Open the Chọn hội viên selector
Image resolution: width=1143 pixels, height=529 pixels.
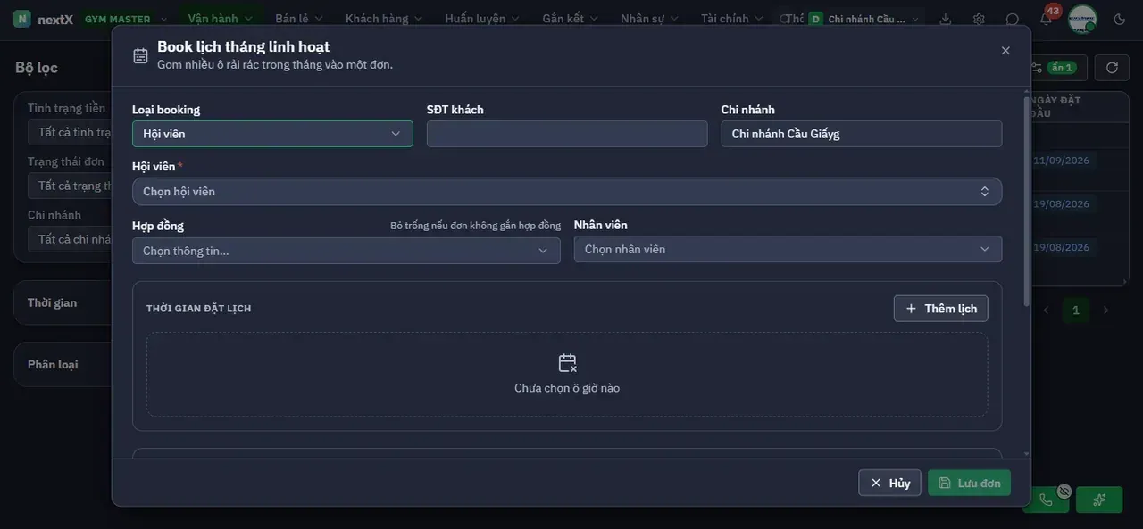point(567,192)
